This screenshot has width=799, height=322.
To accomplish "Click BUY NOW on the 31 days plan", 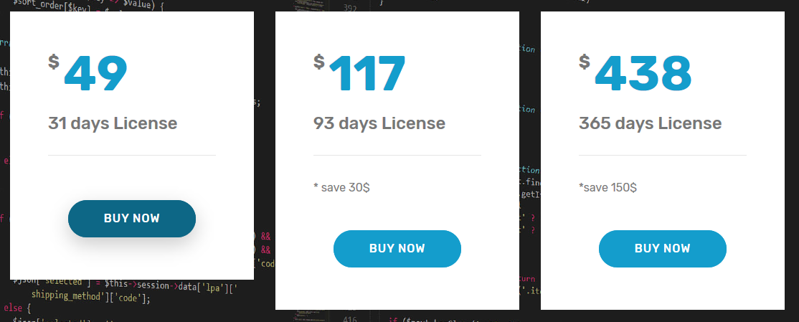I will tap(132, 219).
